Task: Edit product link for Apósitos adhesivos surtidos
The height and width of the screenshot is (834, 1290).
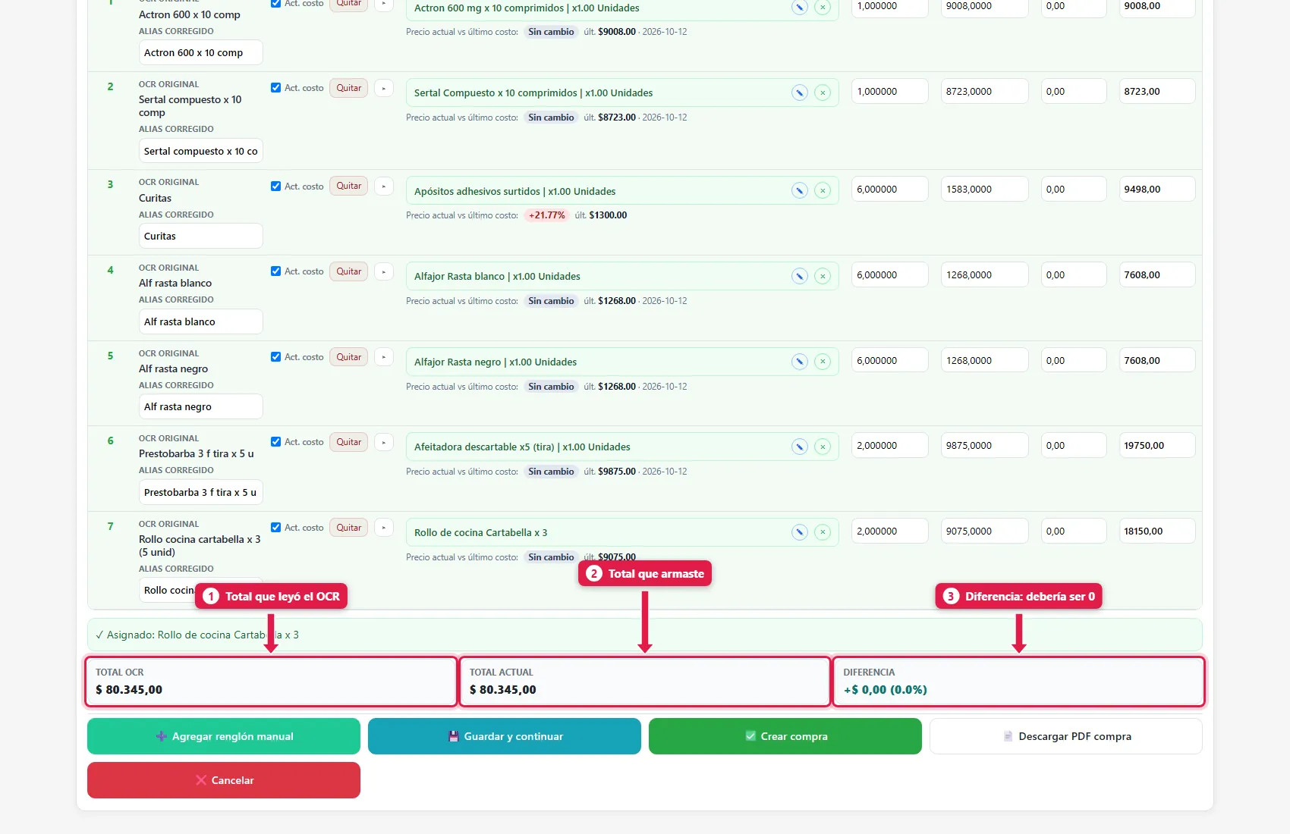Action: (799, 190)
